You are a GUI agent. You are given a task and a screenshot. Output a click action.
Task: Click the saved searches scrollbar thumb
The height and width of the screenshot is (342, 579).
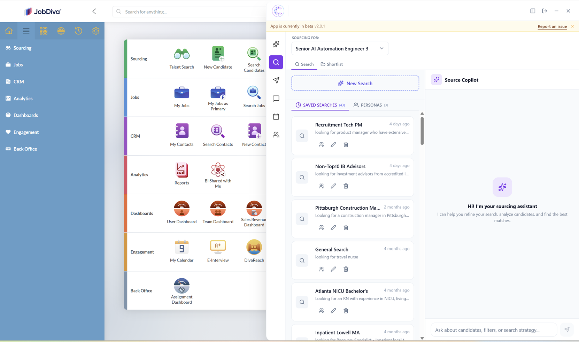click(x=422, y=131)
